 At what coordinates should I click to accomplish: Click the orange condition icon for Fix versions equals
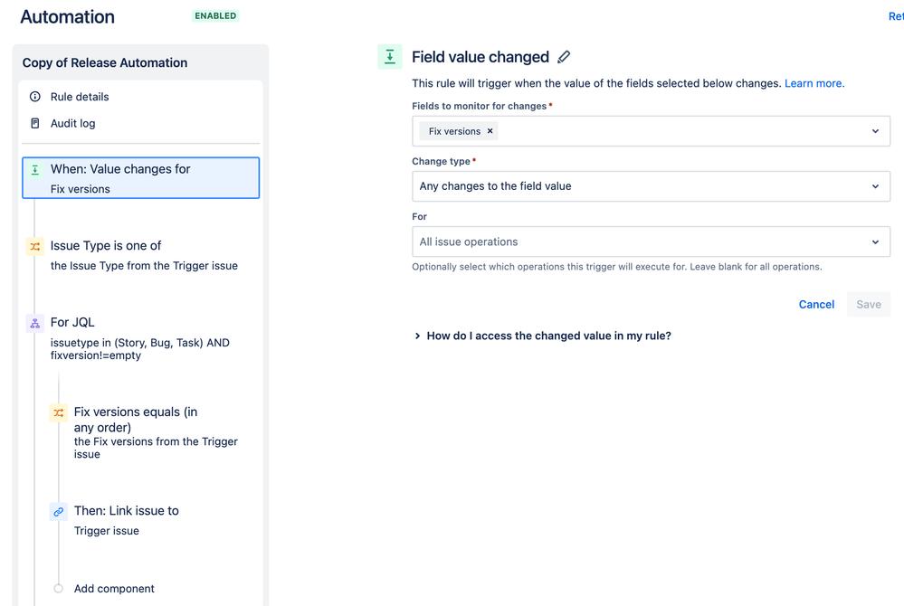pos(58,413)
